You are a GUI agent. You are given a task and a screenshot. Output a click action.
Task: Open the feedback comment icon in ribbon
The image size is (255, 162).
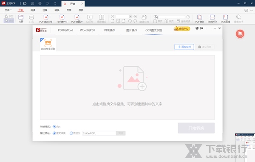coord(246,10)
